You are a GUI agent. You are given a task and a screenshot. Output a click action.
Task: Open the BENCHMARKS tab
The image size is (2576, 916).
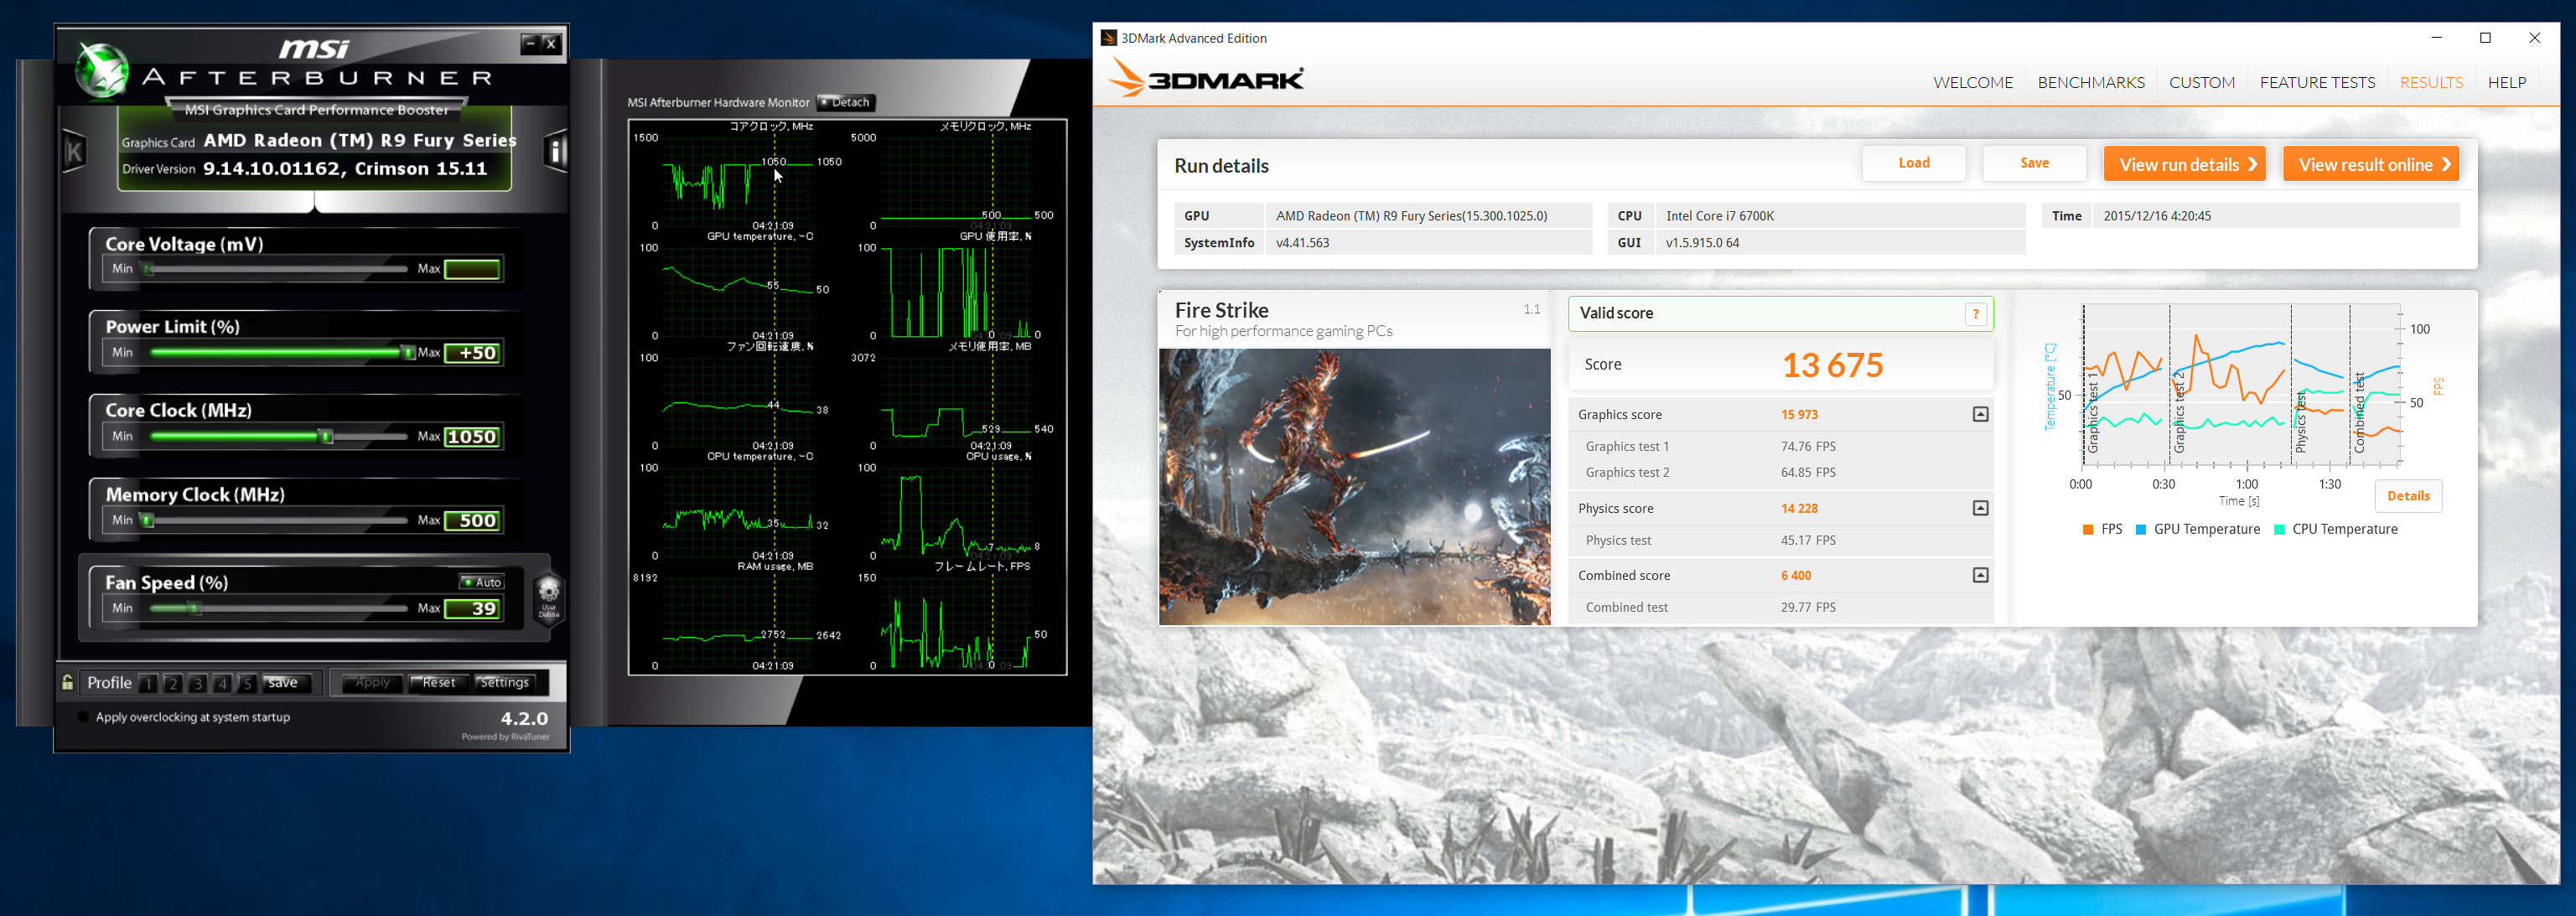(2090, 82)
